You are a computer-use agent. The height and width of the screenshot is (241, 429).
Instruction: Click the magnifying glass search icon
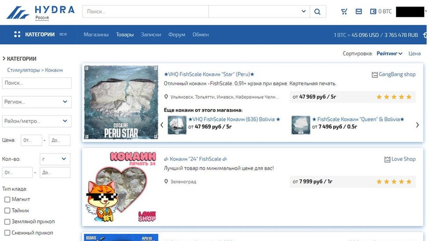point(317,12)
